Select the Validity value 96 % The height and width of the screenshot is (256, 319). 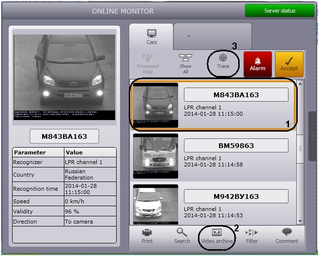point(90,211)
